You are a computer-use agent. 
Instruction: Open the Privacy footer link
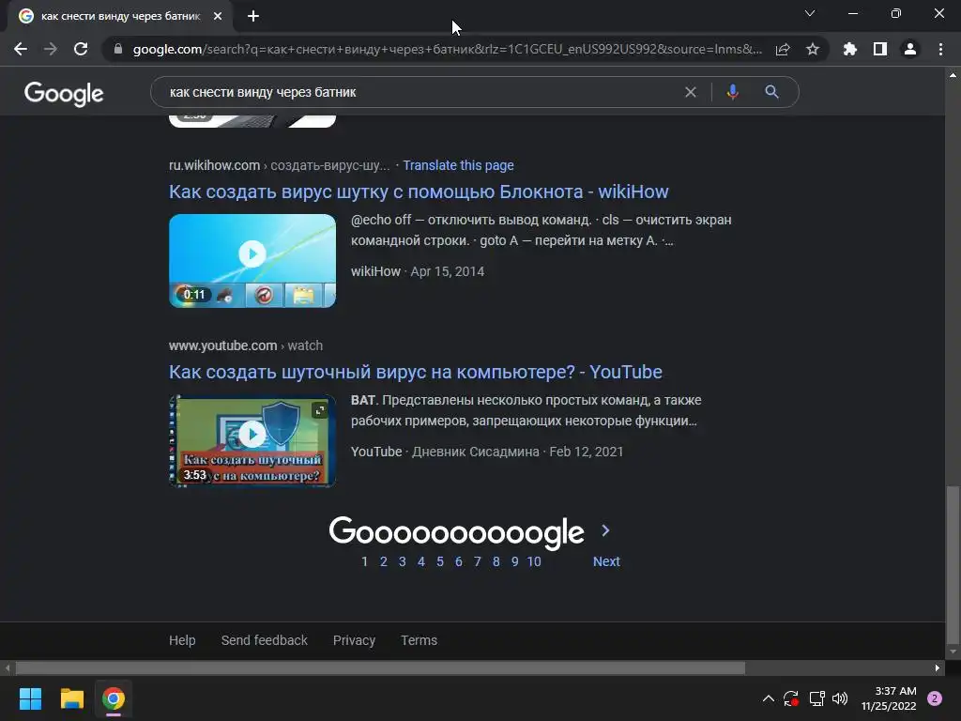354,640
